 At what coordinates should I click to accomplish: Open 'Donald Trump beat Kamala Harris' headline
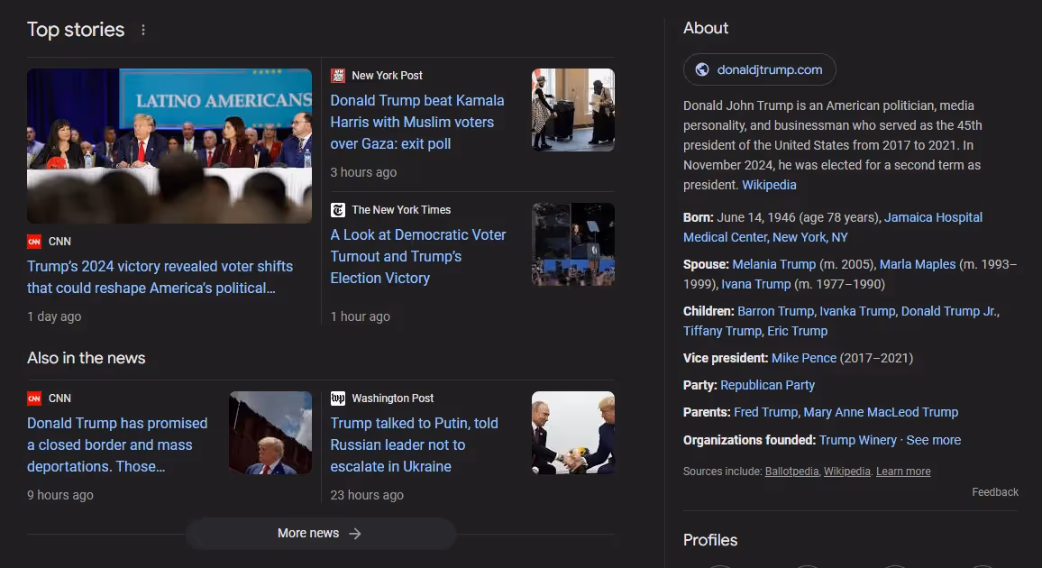tap(417, 123)
